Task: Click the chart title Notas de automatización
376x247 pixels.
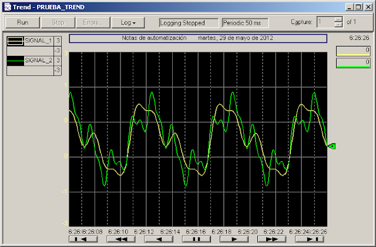Action: [154, 38]
